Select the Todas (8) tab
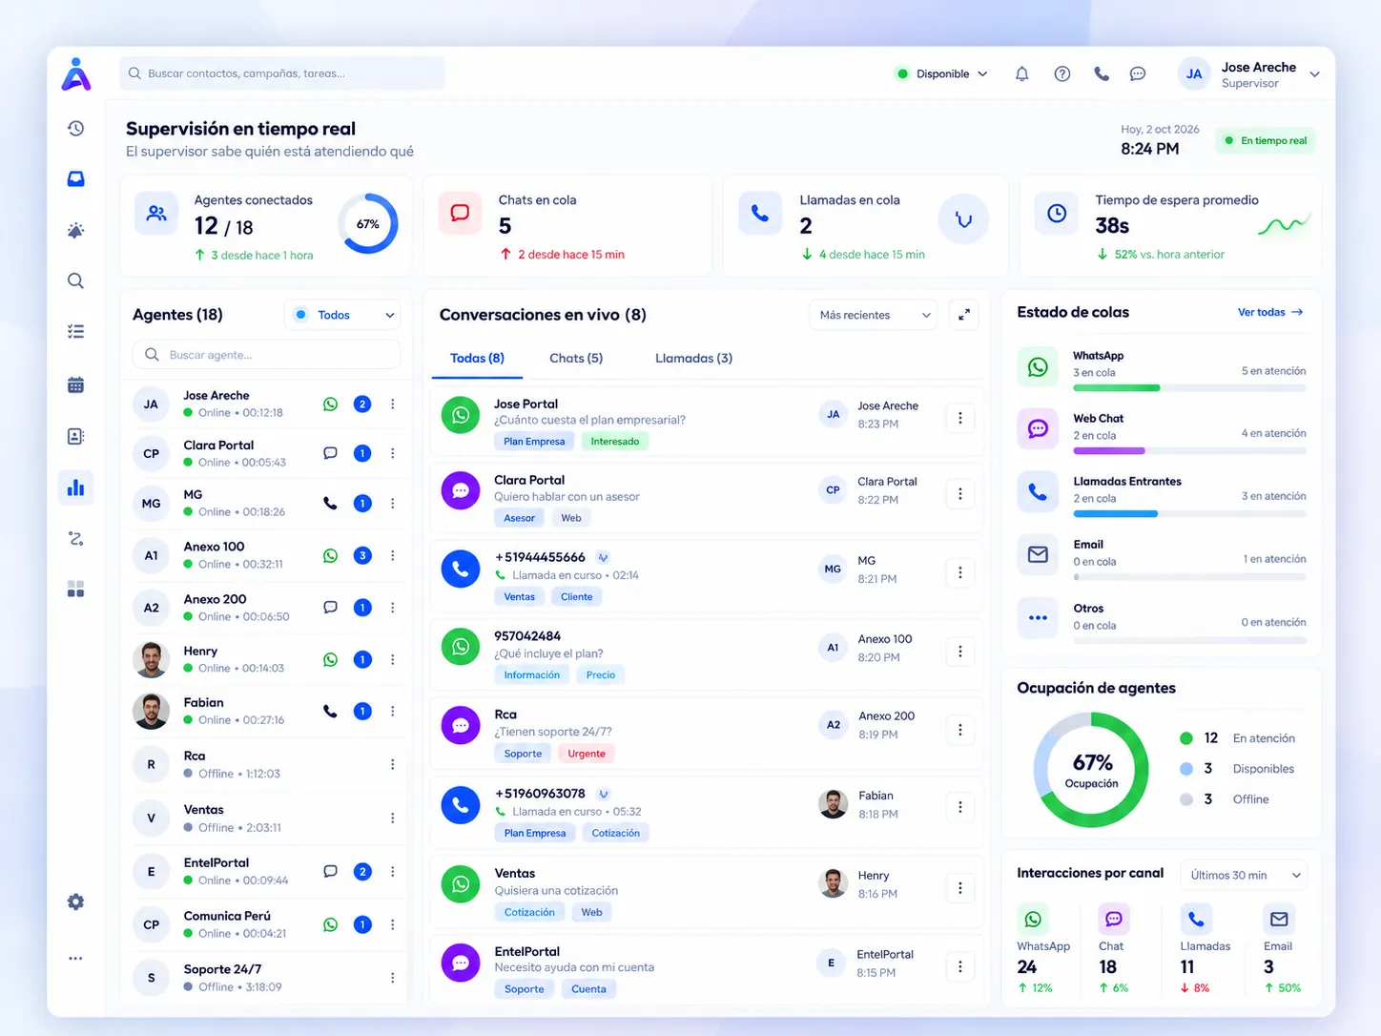The width and height of the screenshot is (1381, 1036). (477, 359)
